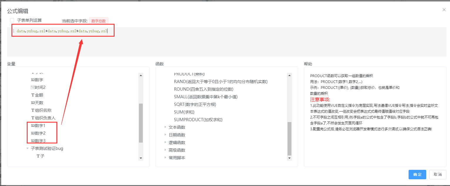Enable the 子表单列运算 checkbox
The image size is (450, 186).
click(x=12, y=20)
